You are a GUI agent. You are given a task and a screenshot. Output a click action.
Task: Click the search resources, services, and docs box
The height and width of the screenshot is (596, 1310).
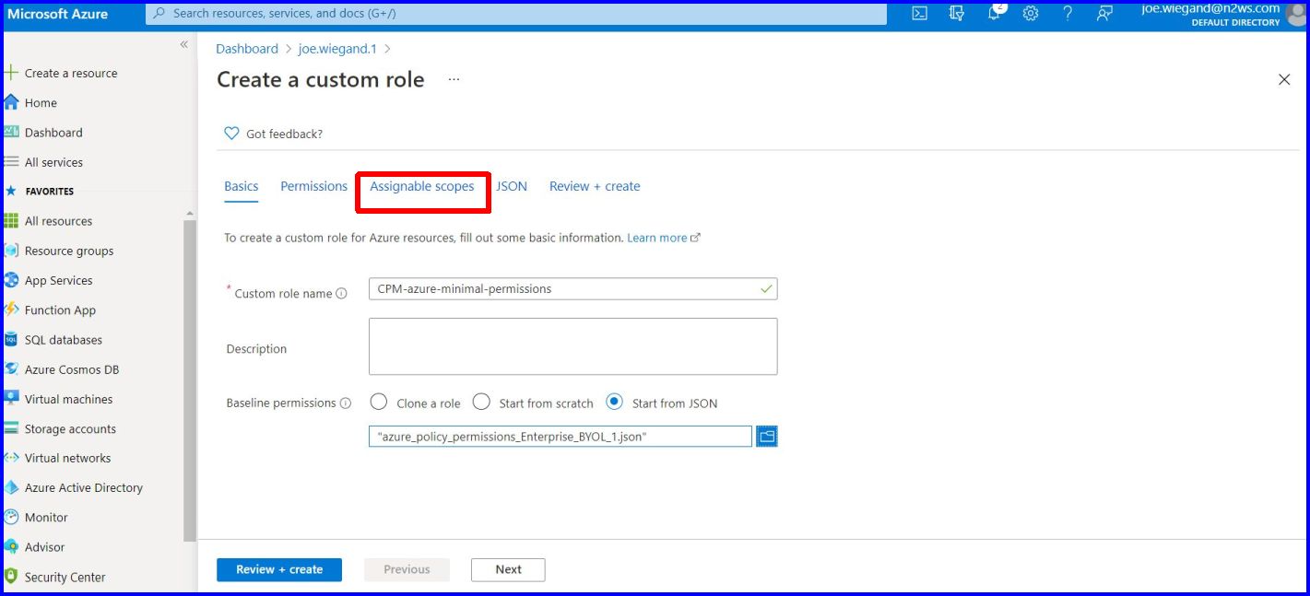click(x=516, y=14)
